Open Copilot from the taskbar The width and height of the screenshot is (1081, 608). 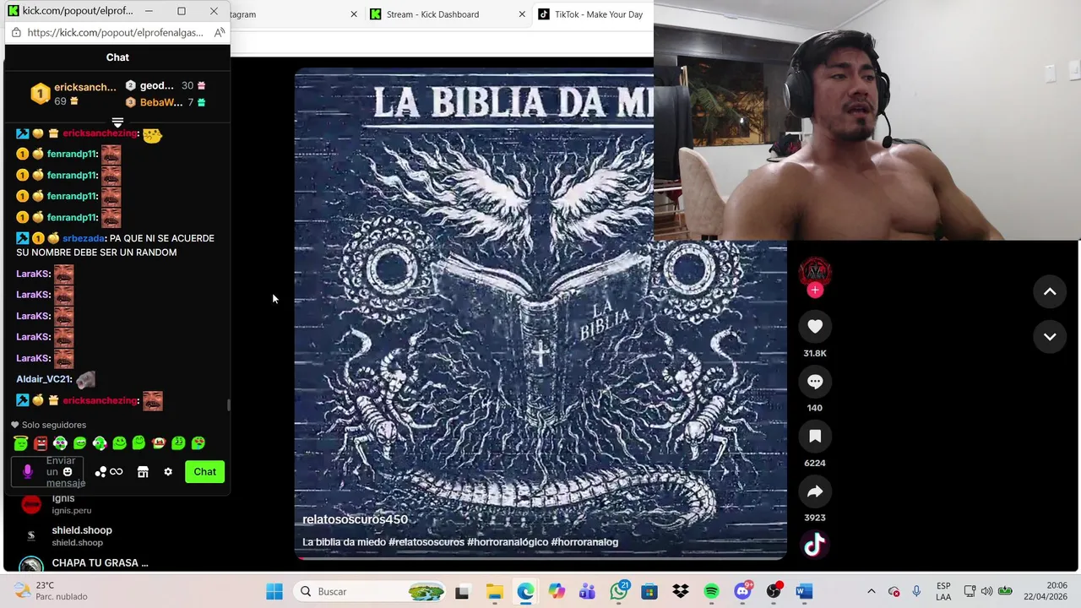[557, 591]
